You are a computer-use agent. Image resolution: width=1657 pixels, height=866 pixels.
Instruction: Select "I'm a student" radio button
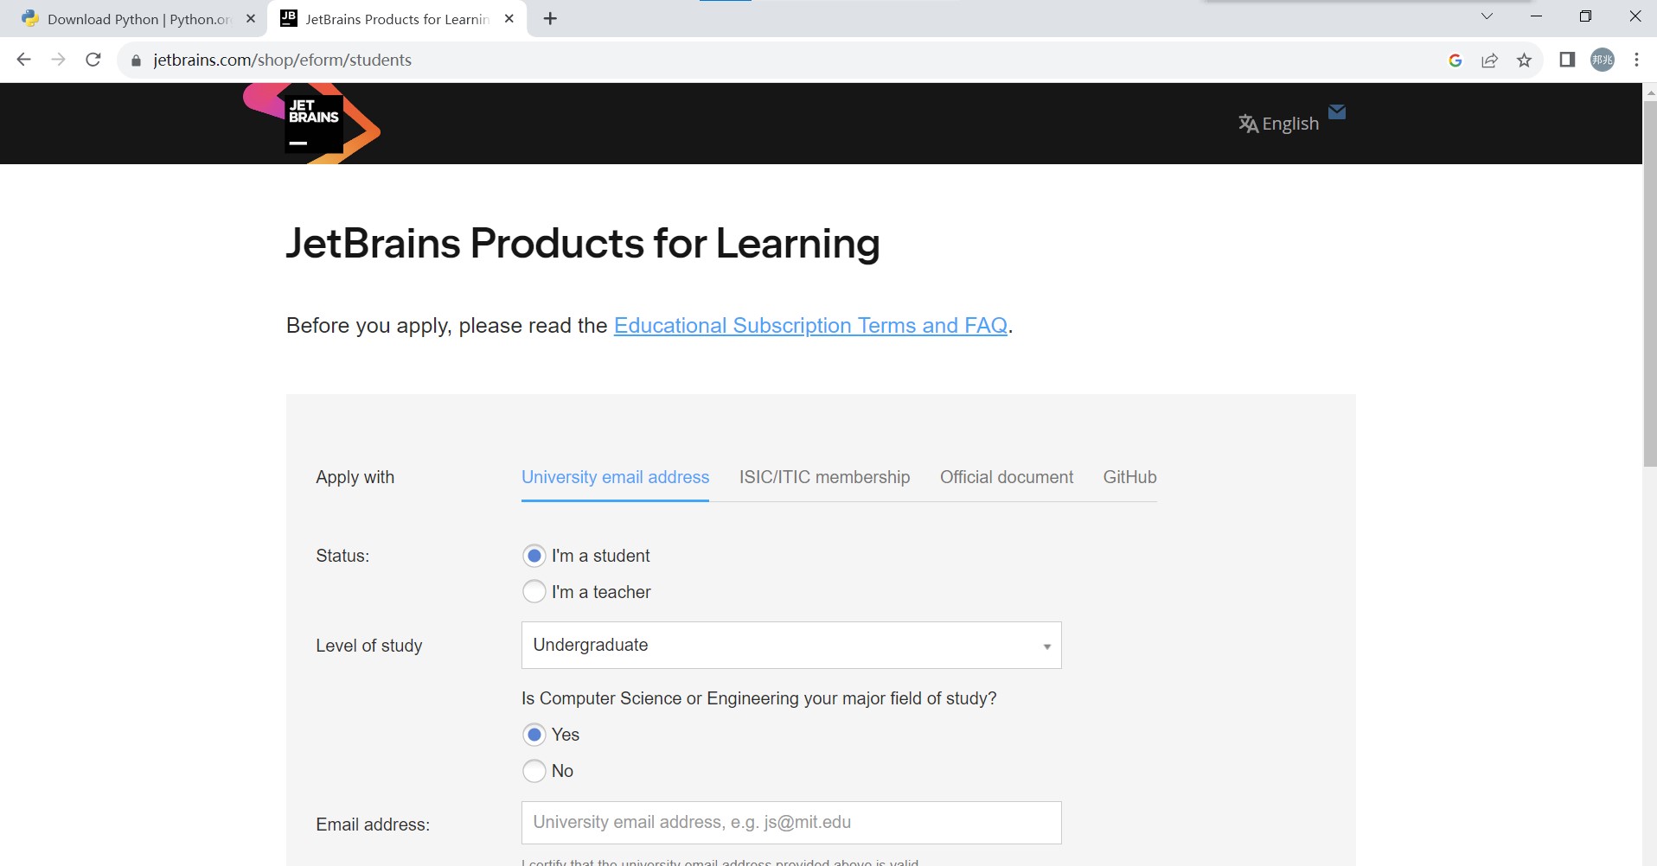534,556
